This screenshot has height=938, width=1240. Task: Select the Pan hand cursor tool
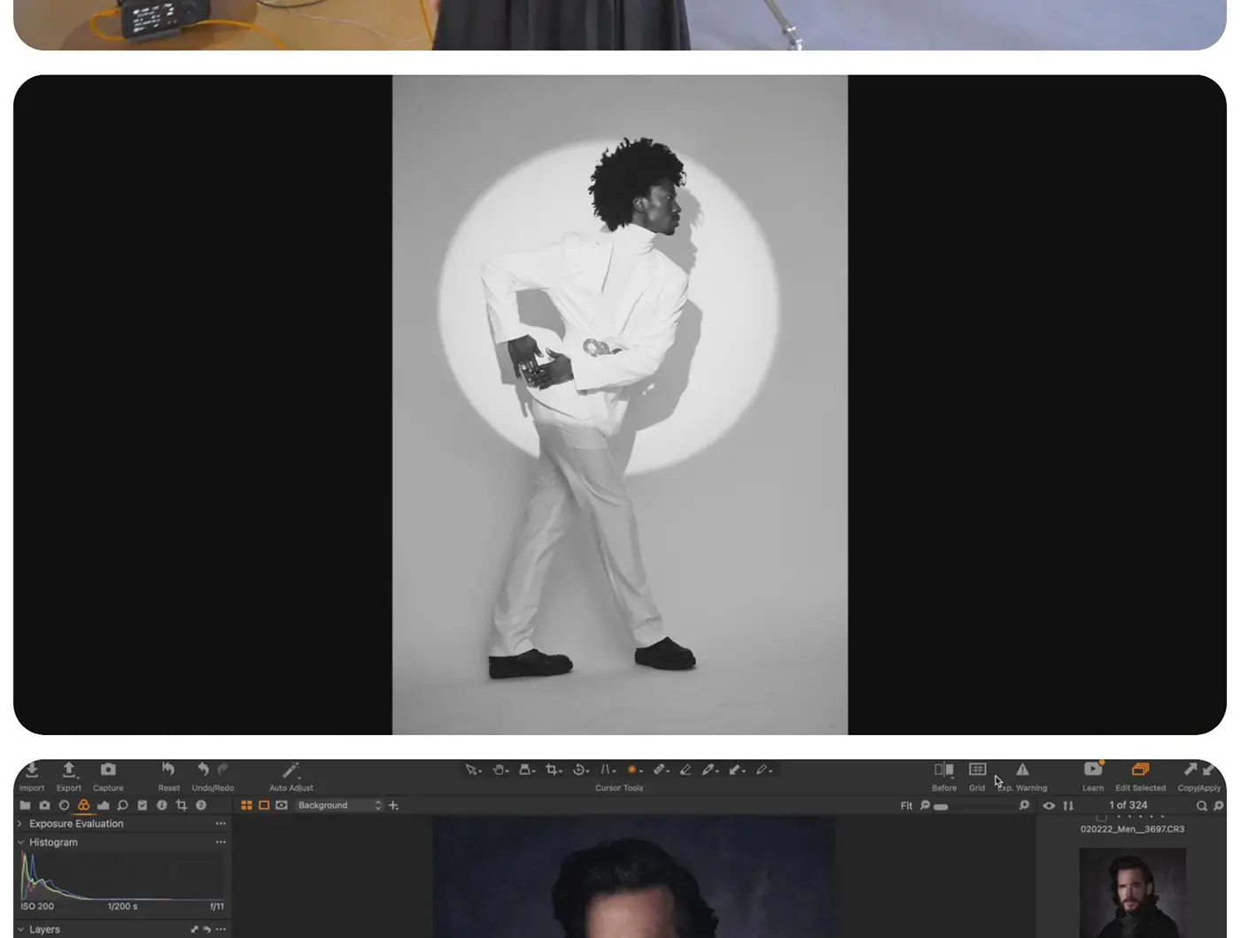pyautogui.click(x=499, y=770)
